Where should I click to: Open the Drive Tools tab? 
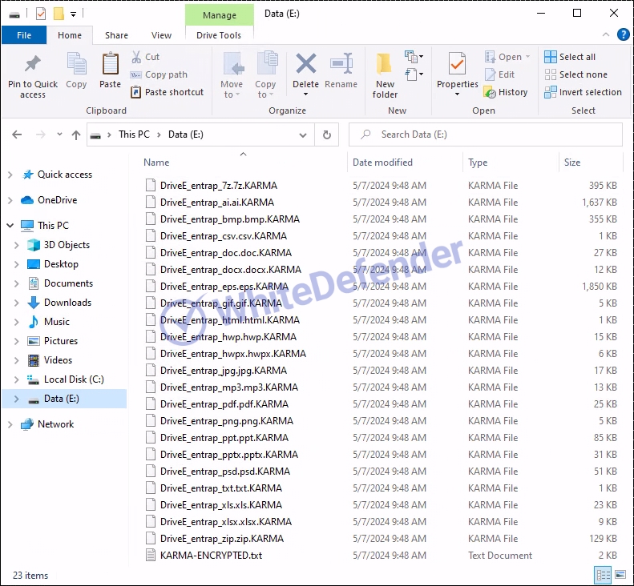[x=219, y=35]
